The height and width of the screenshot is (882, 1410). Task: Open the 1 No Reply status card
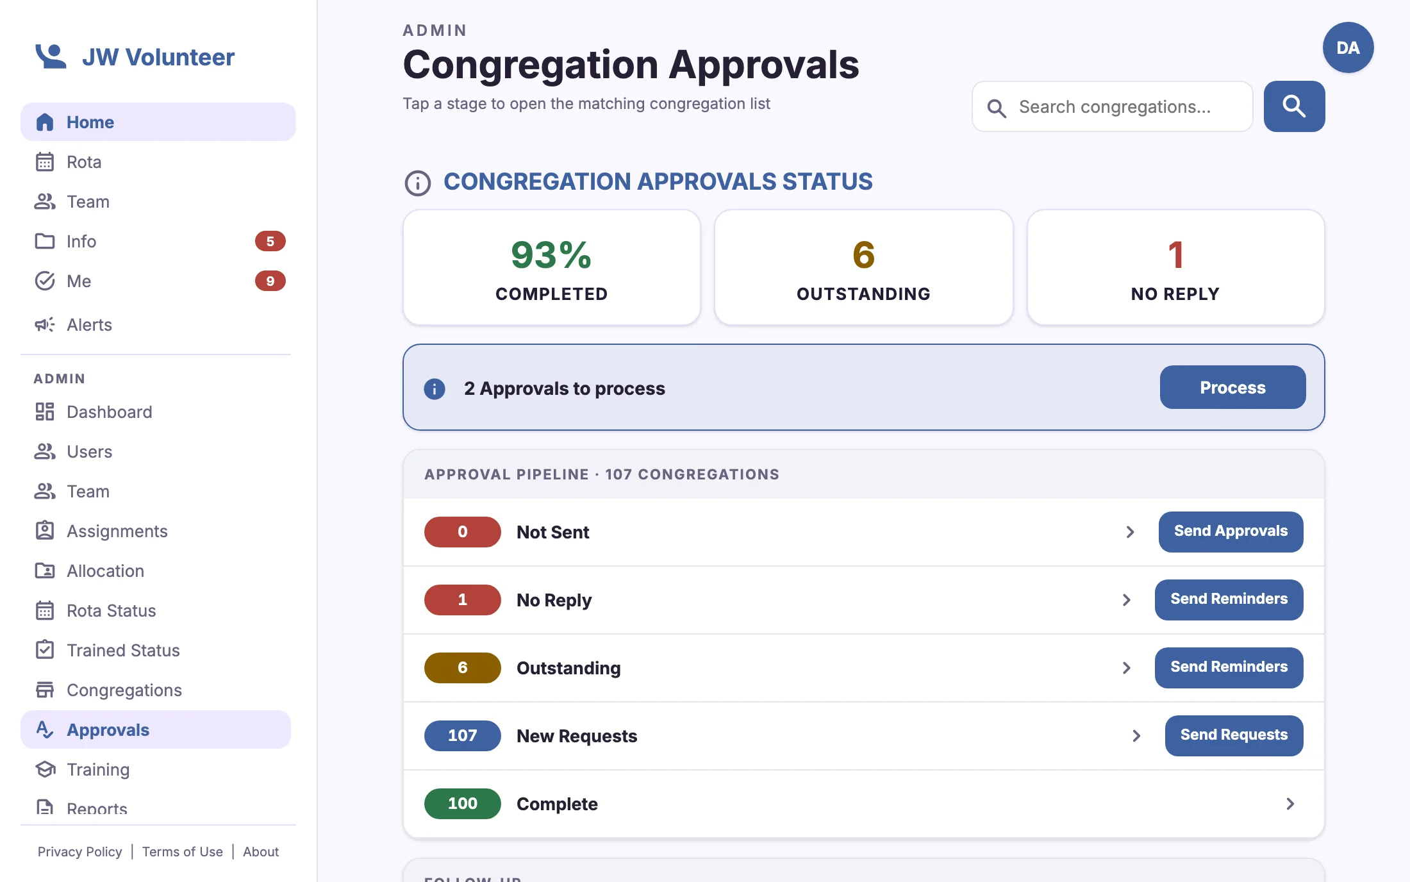coord(1175,267)
